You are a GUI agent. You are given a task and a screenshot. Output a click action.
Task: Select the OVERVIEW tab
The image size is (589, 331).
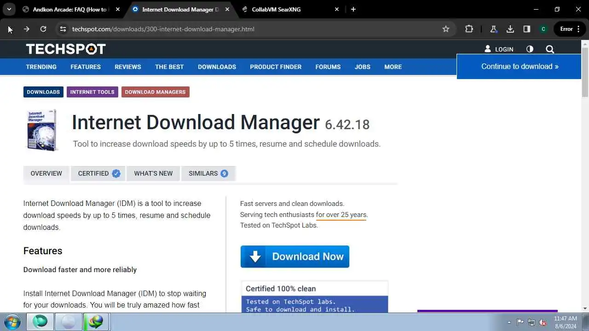46,173
